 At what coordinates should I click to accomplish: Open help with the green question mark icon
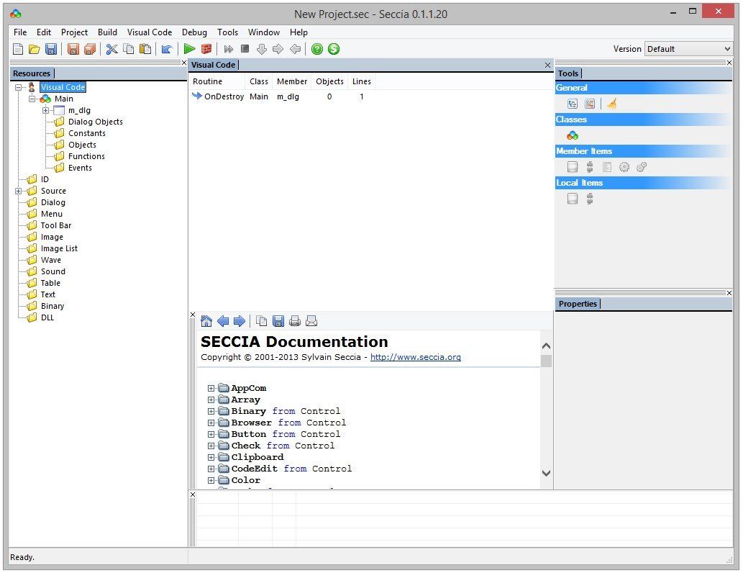(317, 49)
